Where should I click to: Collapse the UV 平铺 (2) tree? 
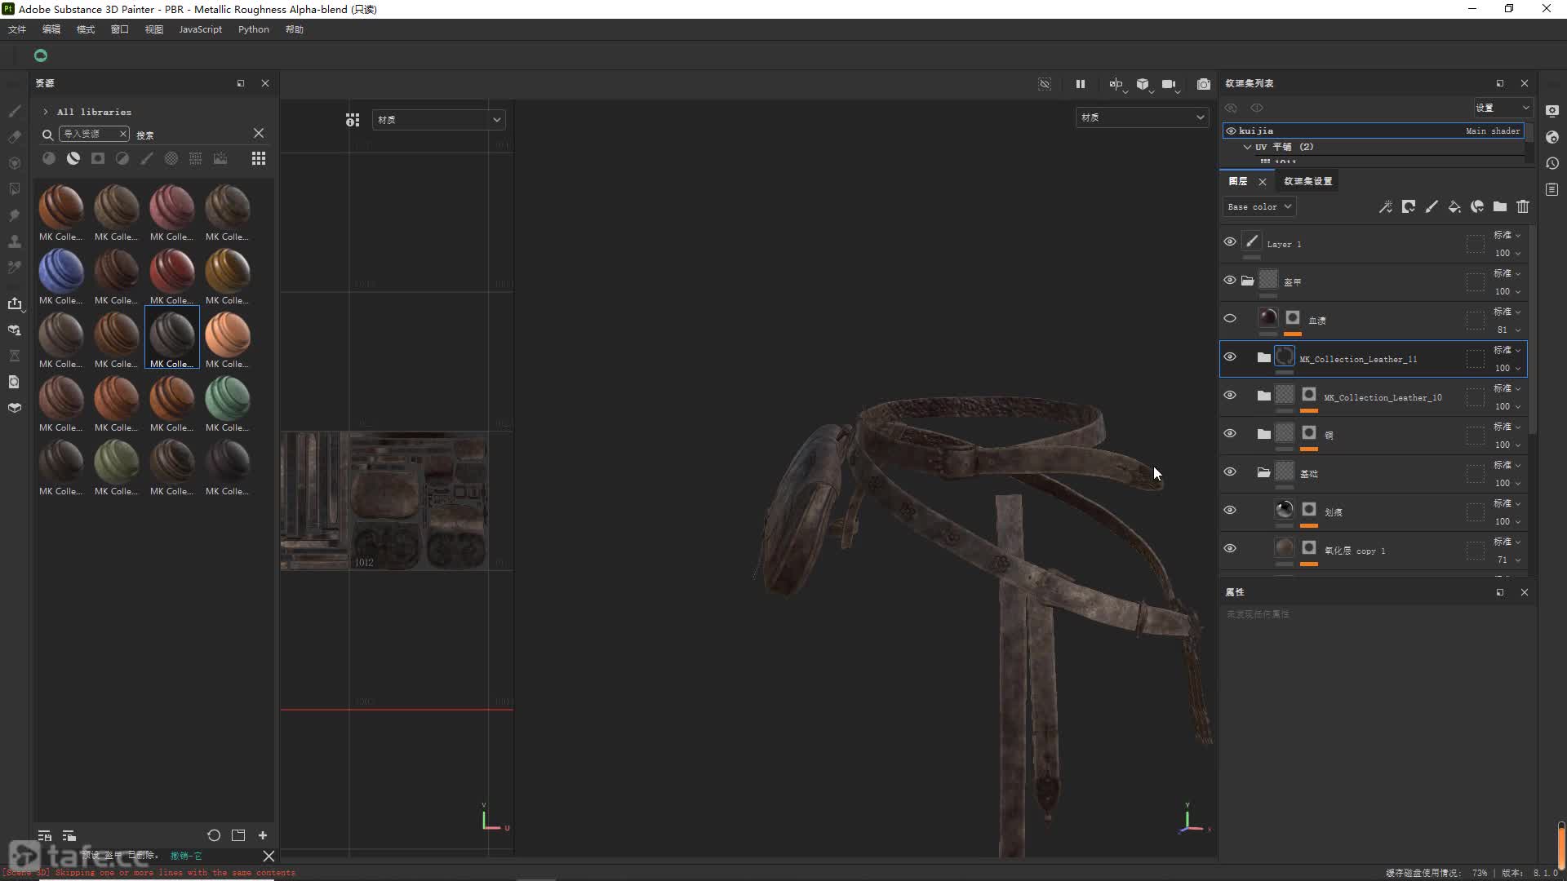click(x=1247, y=147)
